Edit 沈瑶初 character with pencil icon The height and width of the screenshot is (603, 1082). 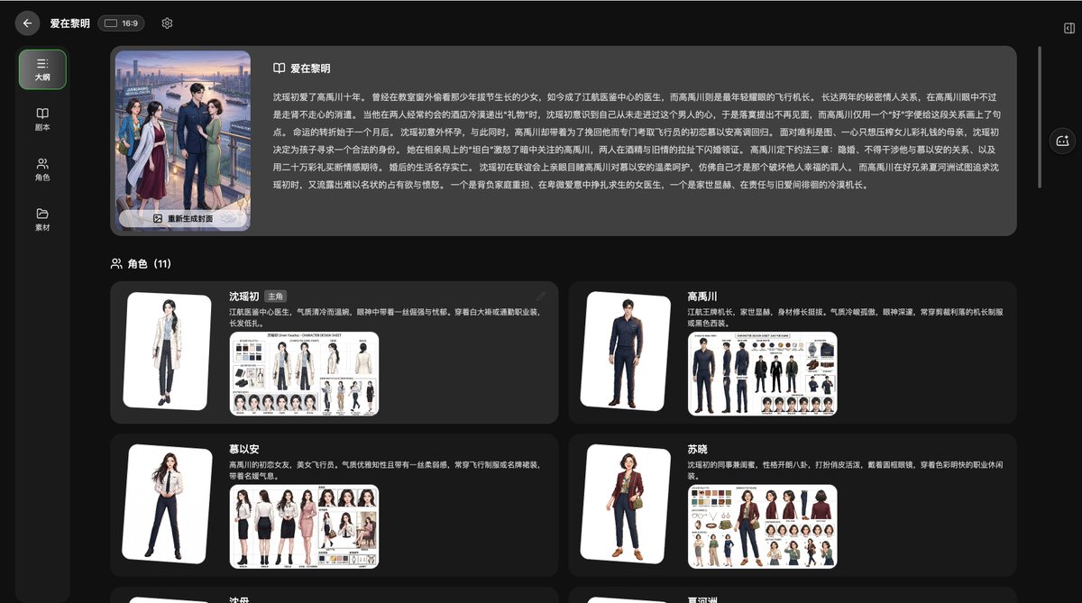[x=541, y=296]
